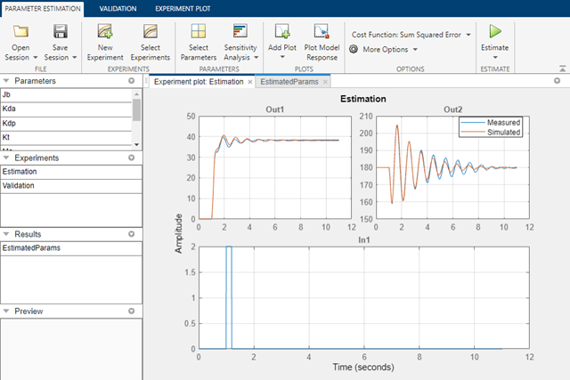
Task: Run the green Estimate button
Action: pos(495,32)
